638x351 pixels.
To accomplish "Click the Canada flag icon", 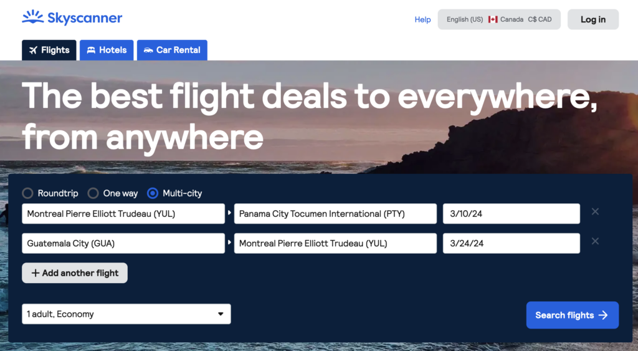I will tap(493, 19).
